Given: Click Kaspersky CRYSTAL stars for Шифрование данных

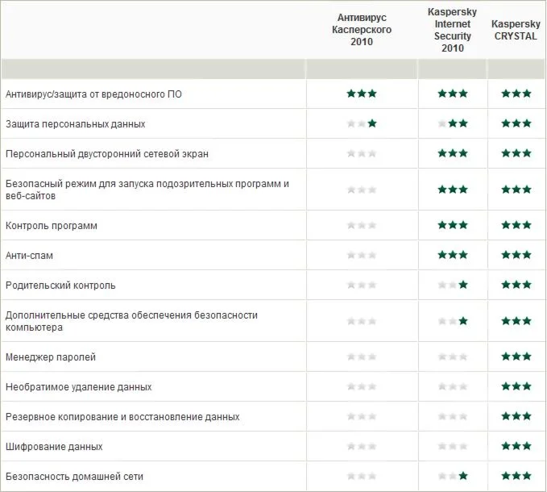Looking at the screenshot, I should [516, 446].
